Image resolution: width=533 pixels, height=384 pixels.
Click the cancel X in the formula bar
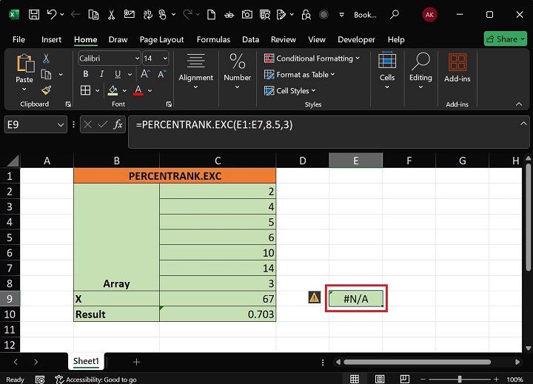pyautogui.click(x=87, y=125)
